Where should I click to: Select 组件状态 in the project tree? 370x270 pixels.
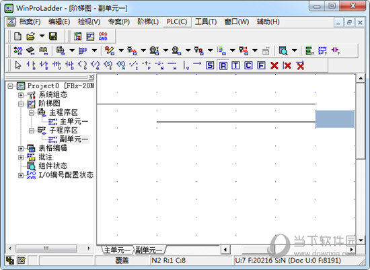[x=53, y=166]
